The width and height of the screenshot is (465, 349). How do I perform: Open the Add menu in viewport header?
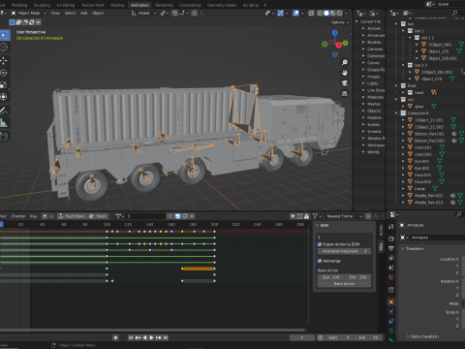84,14
